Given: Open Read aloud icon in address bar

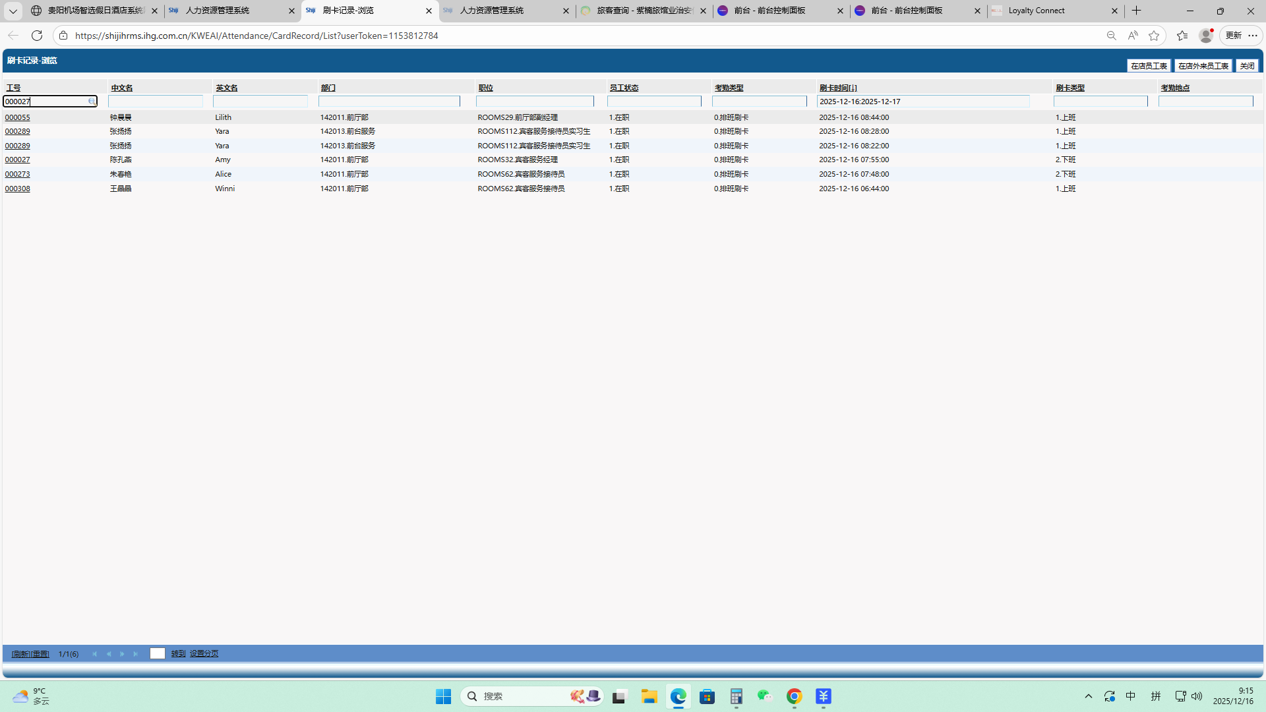Looking at the screenshot, I should click(1133, 36).
